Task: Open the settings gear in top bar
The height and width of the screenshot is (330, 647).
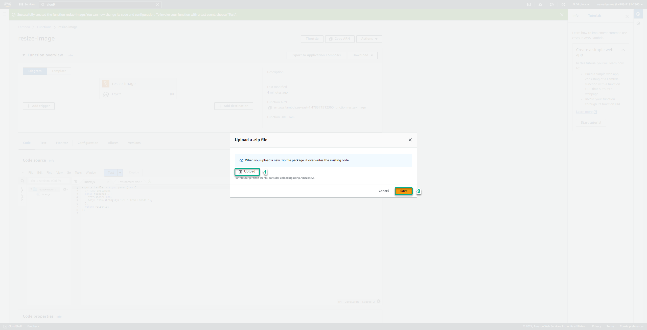Action: tap(563, 5)
